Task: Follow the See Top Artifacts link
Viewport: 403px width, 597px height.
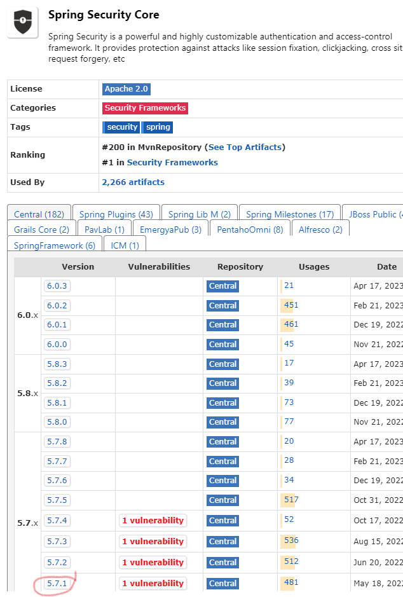Action: (245, 148)
